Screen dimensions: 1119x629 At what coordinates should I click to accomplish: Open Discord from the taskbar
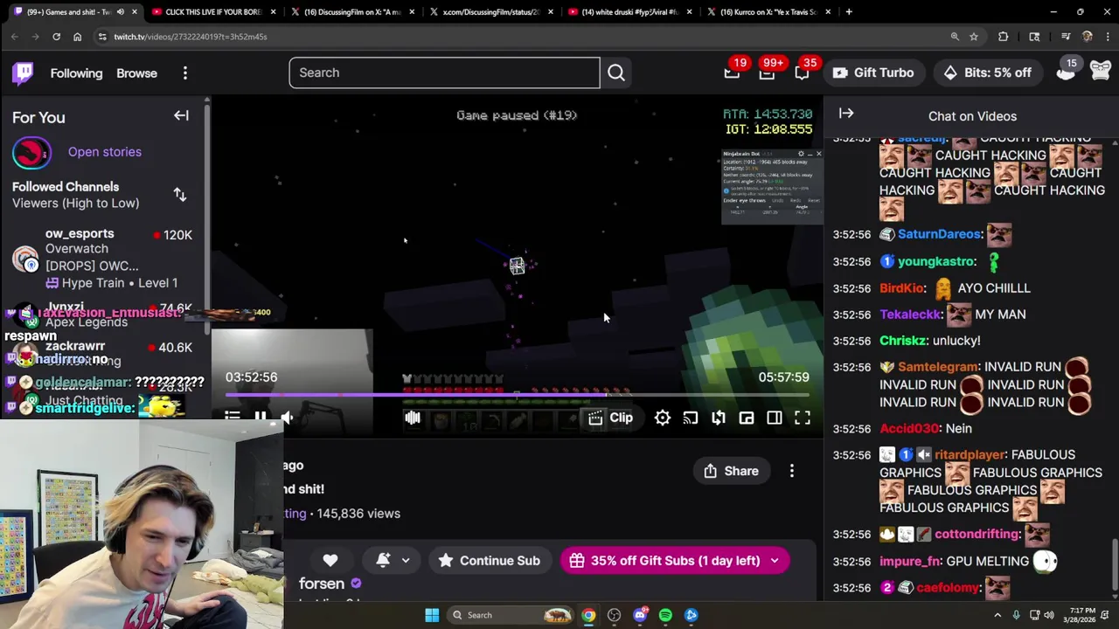[640, 615]
